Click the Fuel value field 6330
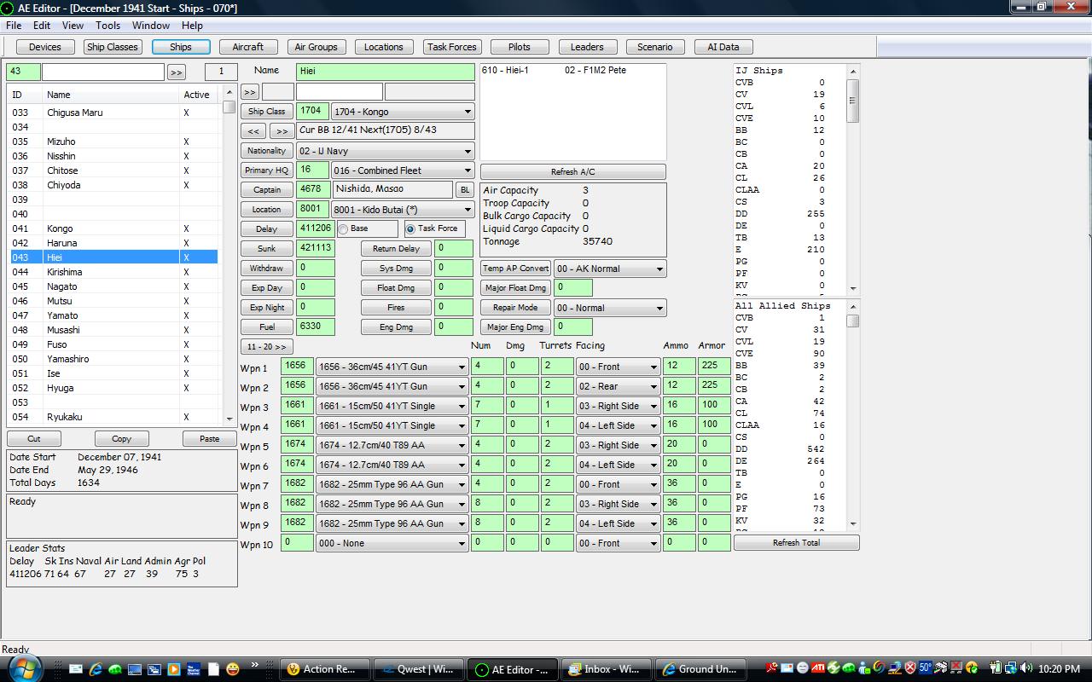1092x682 pixels. (x=316, y=327)
